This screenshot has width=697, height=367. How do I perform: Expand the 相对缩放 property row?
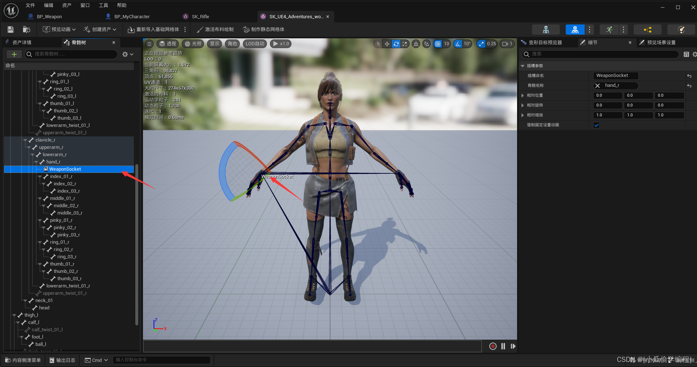pos(523,115)
